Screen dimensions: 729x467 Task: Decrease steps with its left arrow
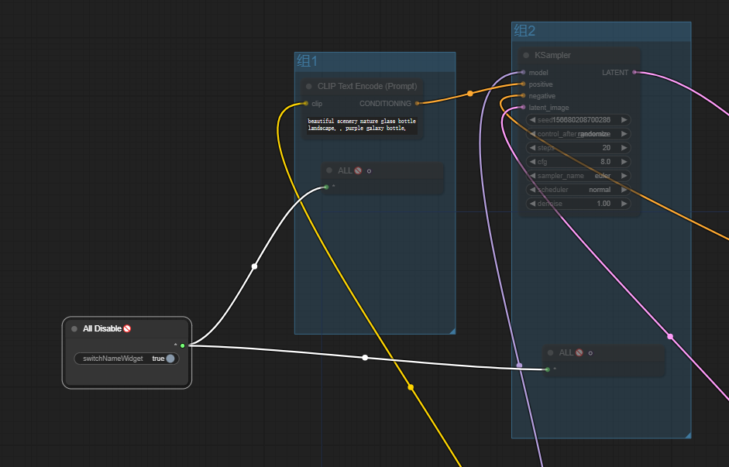click(x=532, y=148)
